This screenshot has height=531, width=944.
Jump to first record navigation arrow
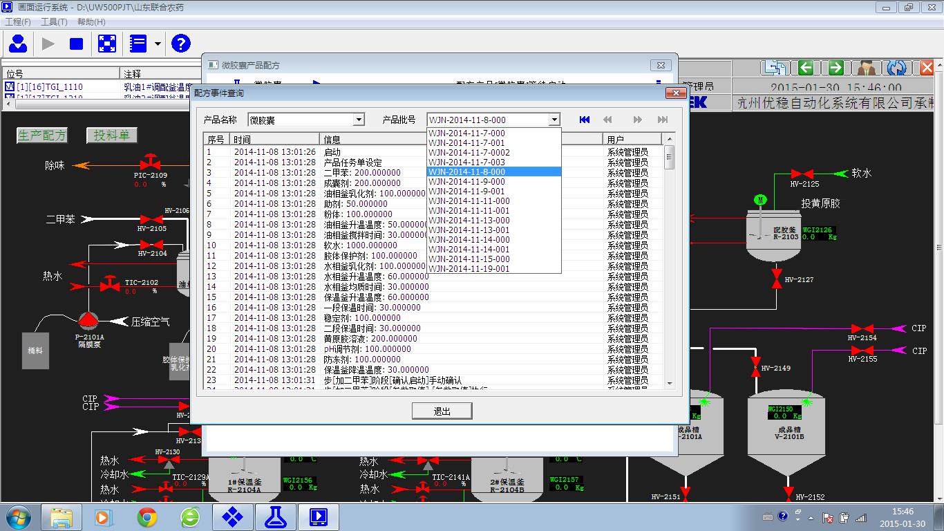pyautogui.click(x=585, y=120)
